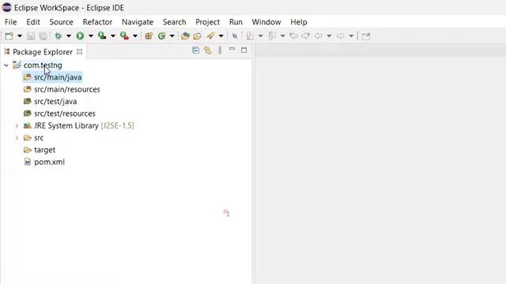Click the green Run button

pos(80,36)
